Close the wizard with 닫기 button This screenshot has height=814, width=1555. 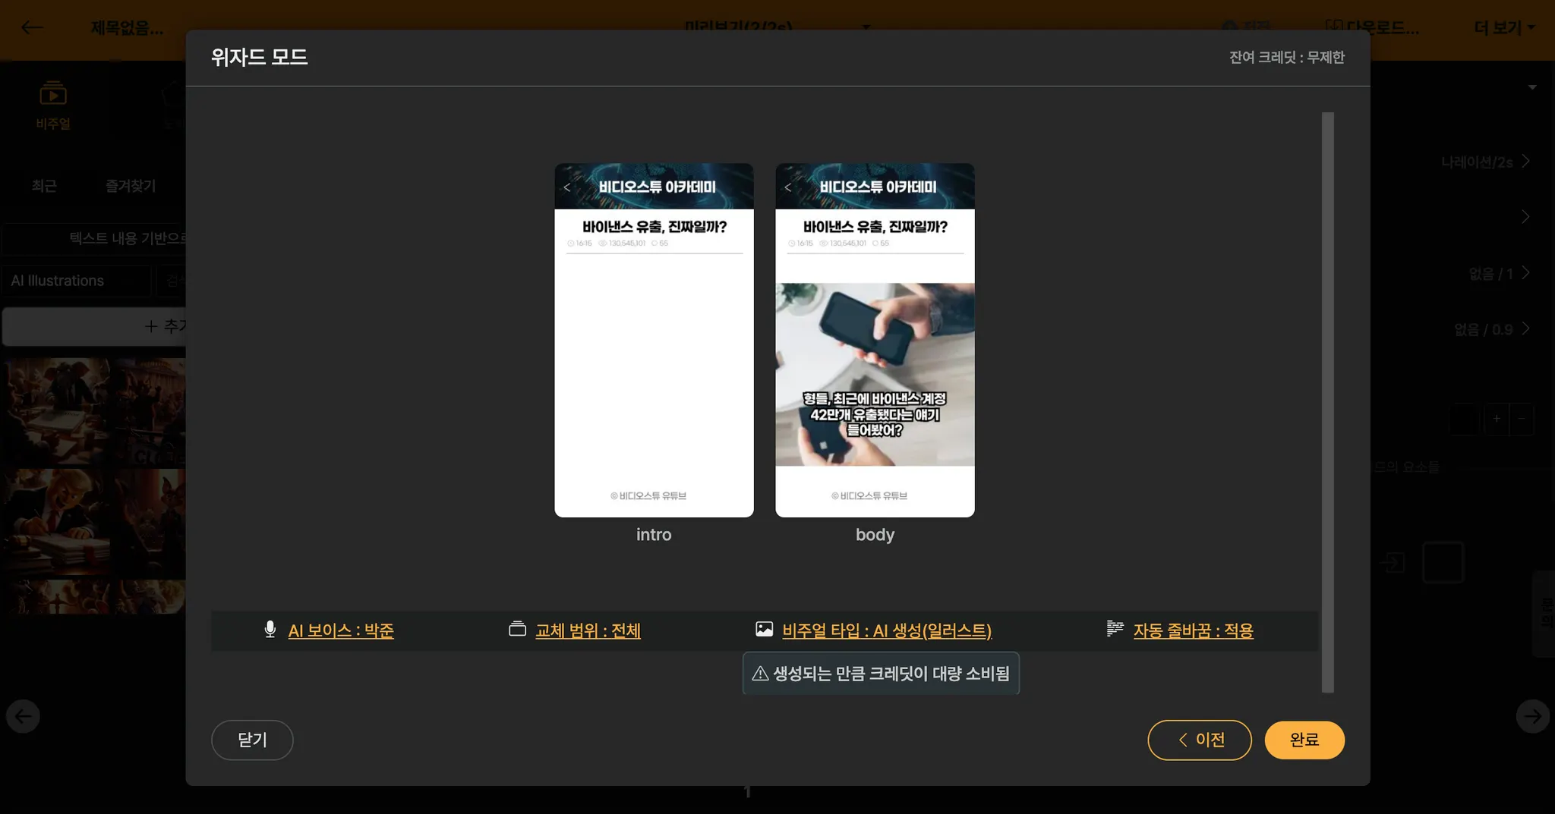(x=252, y=740)
